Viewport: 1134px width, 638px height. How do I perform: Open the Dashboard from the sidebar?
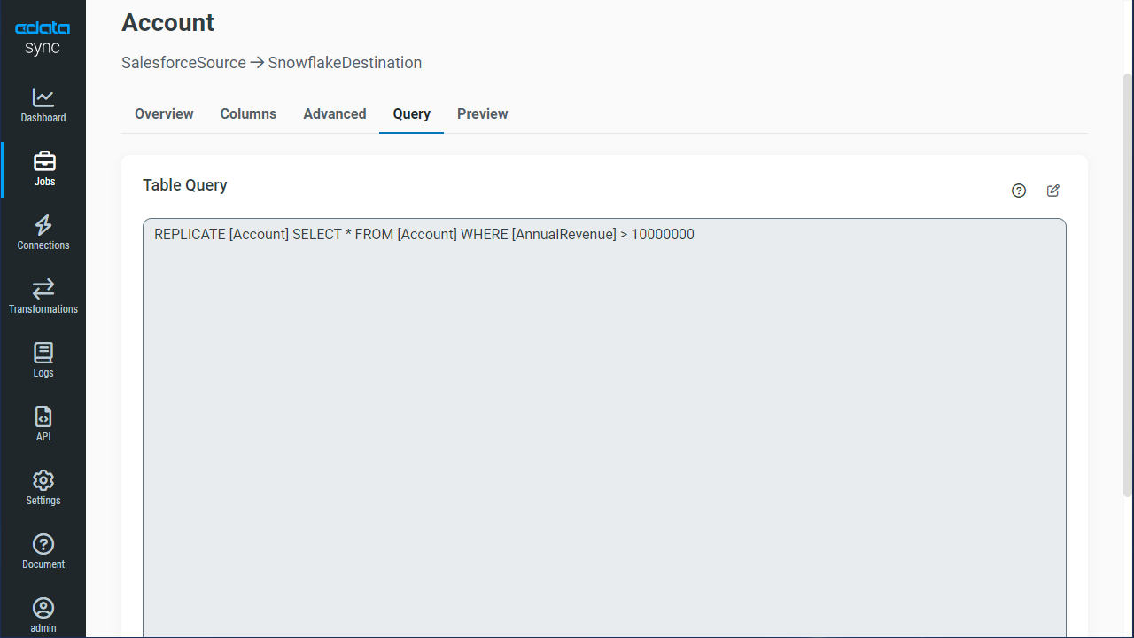[x=43, y=105]
